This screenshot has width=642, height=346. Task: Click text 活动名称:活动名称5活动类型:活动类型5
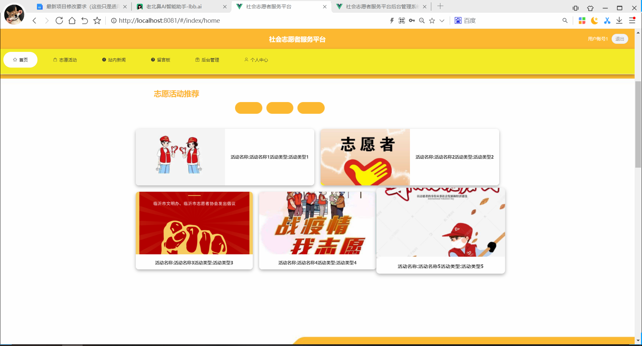(x=440, y=266)
